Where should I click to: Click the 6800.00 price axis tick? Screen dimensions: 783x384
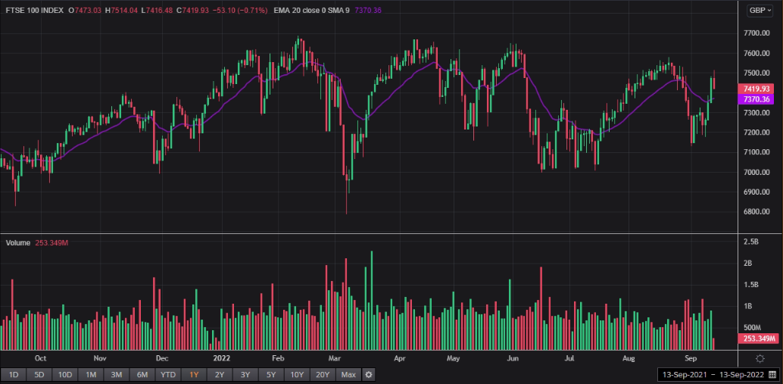pos(757,212)
